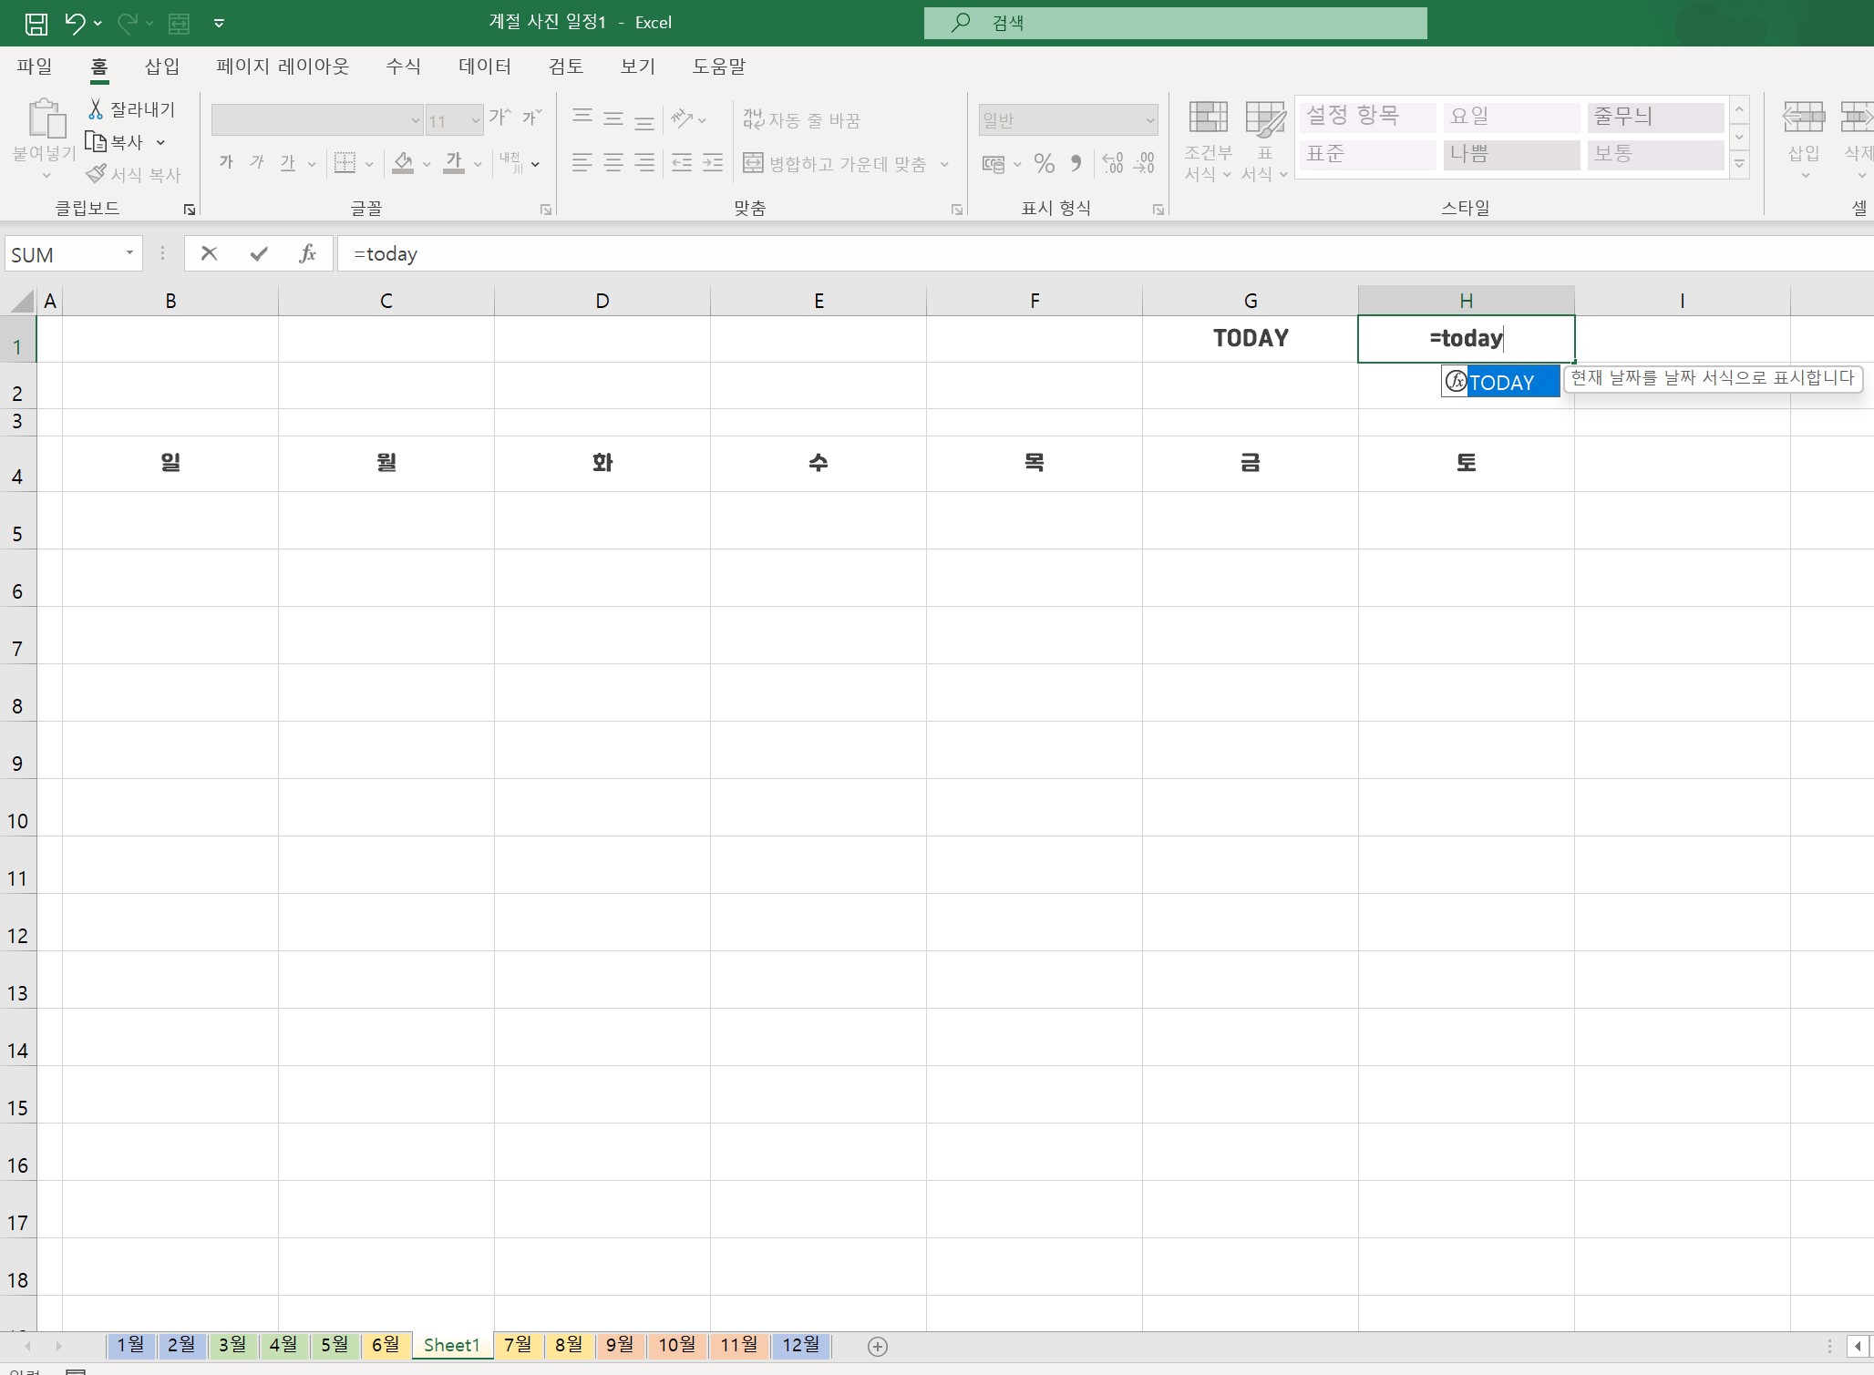This screenshot has height=1375, width=1874.
Task: Click Format Painter (서식 복사) brush
Action: coord(96,174)
